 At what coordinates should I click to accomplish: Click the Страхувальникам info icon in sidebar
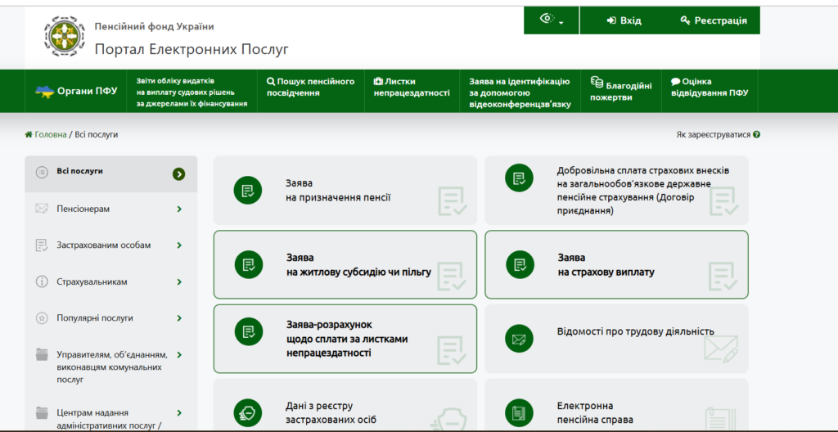coord(42,282)
